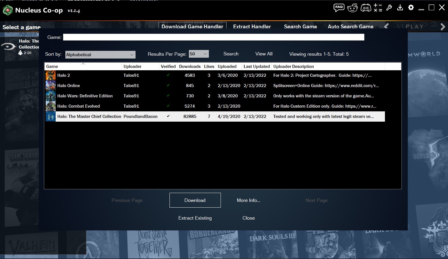Image resolution: width=448 pixels, height=259 pixels.
Task: Sort by the Last Updated column header
Action: coord(257,67)
